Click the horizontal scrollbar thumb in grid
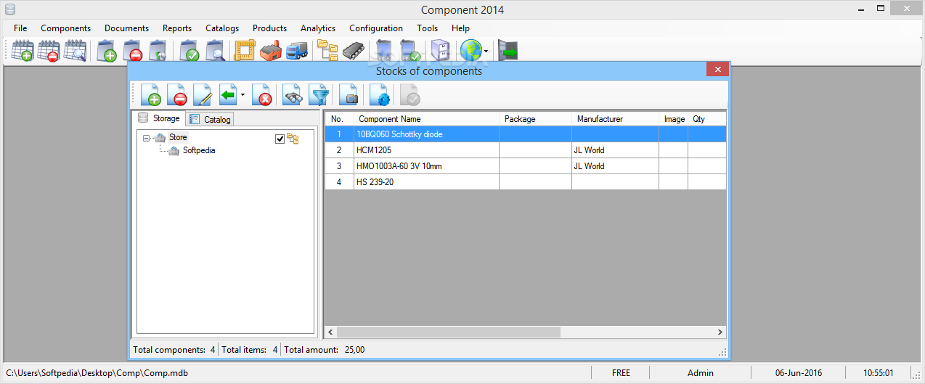 click(x=448, y=332)
